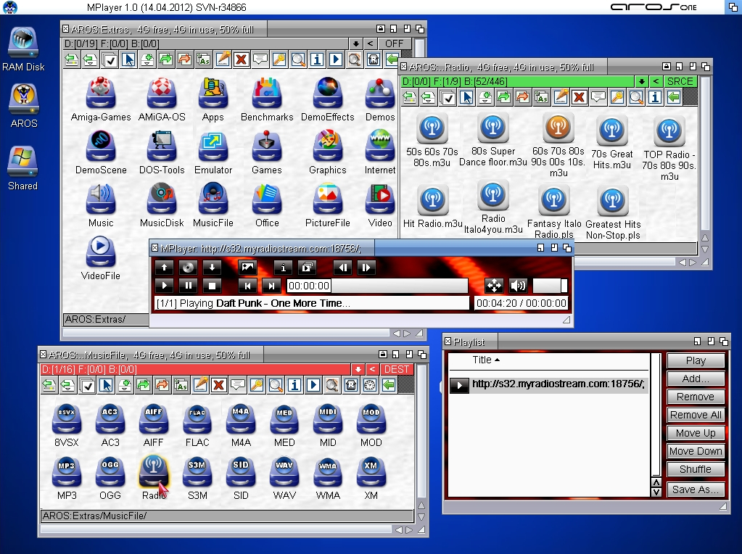Click the info icon in MusicFile toolbar
This screenshot has width=742, height=554.
click(x=294, y=386)
